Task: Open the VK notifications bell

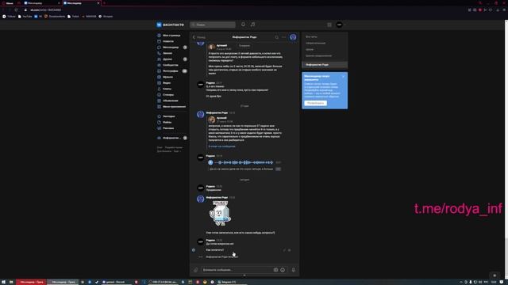Action: [243, 25]
